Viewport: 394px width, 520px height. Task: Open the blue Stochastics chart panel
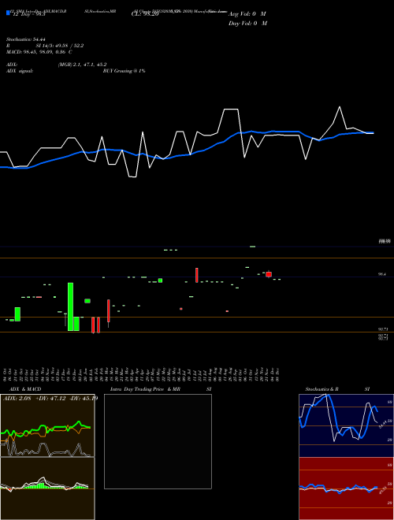(x=346, y=425)
